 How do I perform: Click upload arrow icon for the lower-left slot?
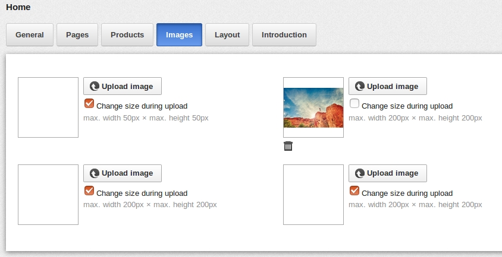[x=95, y=173]
